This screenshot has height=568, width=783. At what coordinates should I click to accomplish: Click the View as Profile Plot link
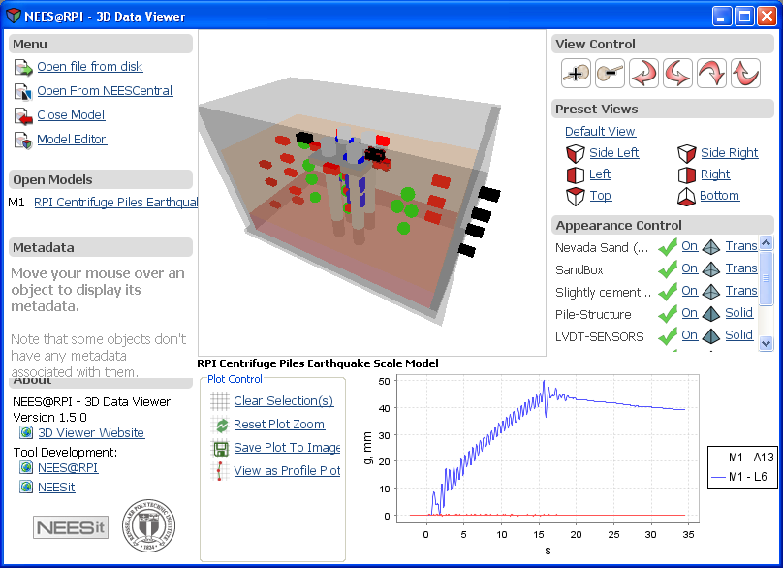[x=287, y=470]
